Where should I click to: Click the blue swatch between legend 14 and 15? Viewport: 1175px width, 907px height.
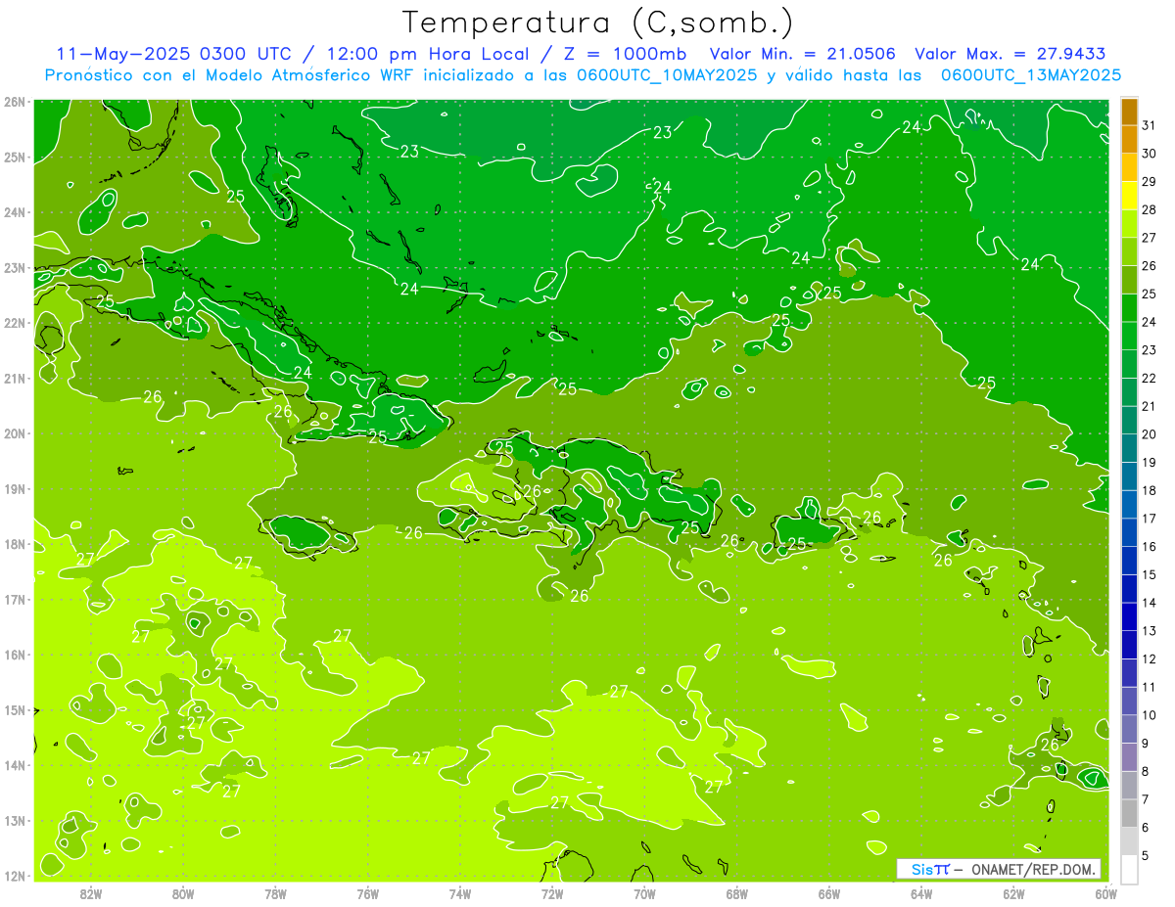1129,589
